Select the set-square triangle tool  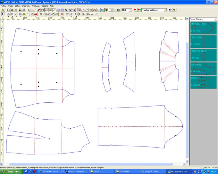[x=84, y=14]
